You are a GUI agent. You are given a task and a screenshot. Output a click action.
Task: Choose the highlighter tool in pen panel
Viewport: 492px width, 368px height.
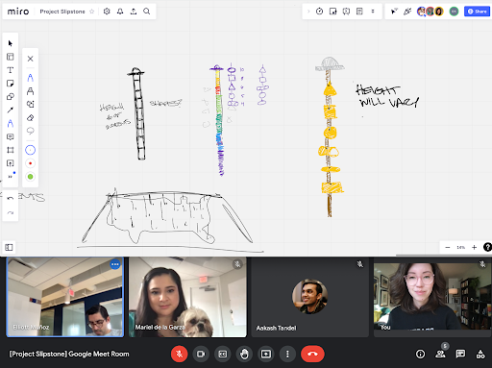(31, 91)
